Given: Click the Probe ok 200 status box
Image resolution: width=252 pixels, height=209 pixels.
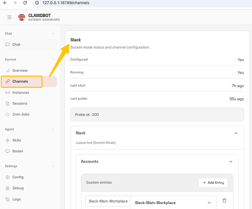Looking at the screenshot, I should [157, 114].
